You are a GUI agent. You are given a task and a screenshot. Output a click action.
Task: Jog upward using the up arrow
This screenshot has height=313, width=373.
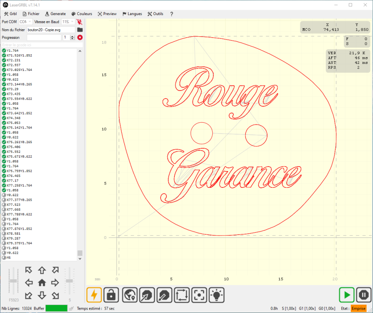point(42,270)
